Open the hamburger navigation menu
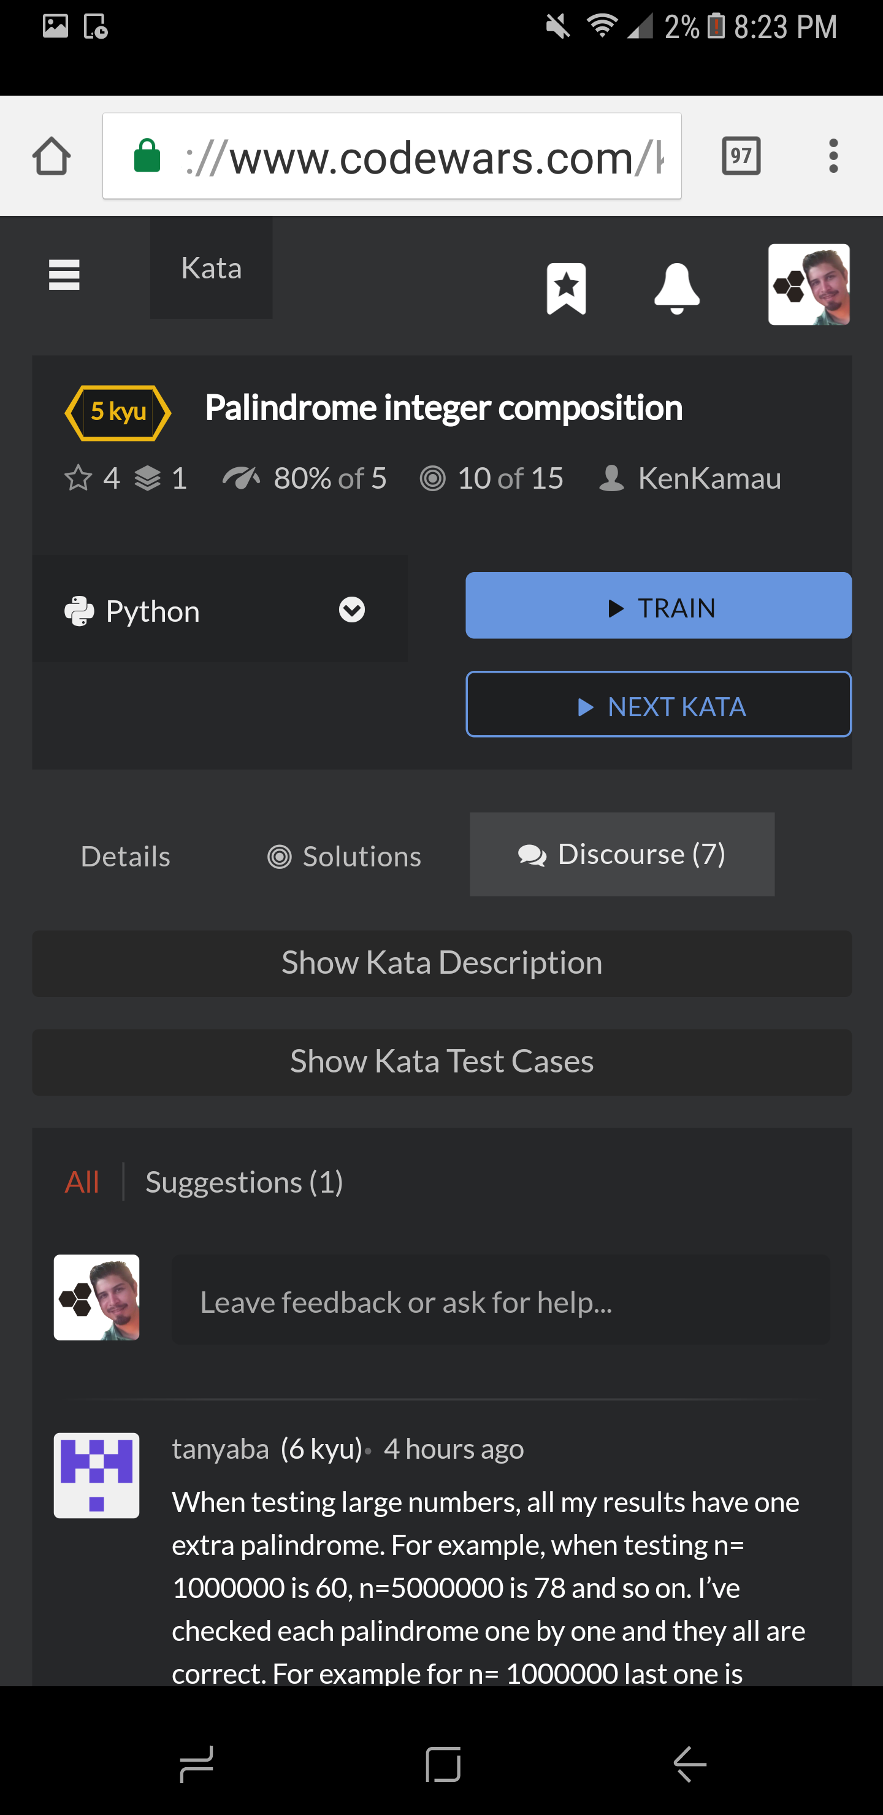The width and height of the screenshot is (883, 1815). [64, 275]
